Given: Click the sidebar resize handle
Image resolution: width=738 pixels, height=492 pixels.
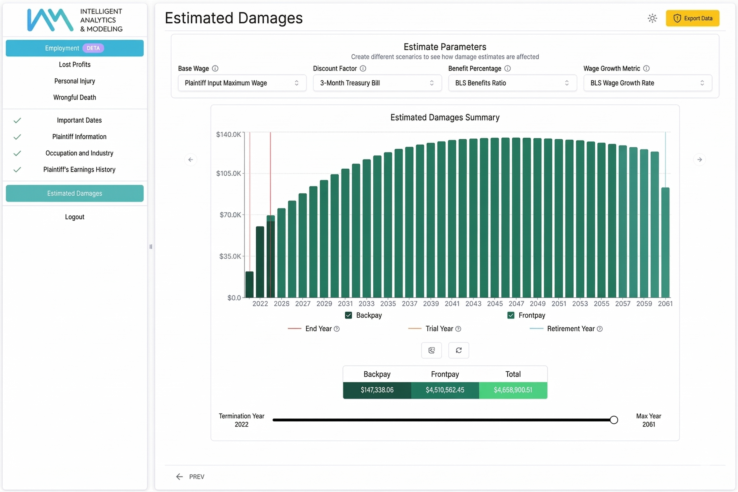Looking at the screenshot, I should [x=151, y=247].
